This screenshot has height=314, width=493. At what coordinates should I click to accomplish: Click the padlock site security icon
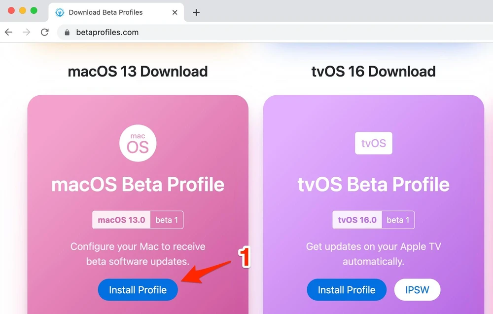click(68, 33)
